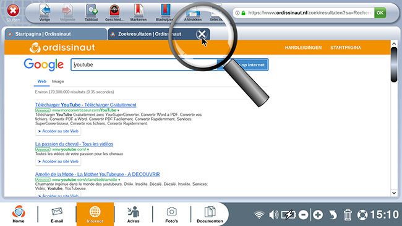
Task: Click the Environ 170,000,000 résultats text
Action: click(74, 92)
